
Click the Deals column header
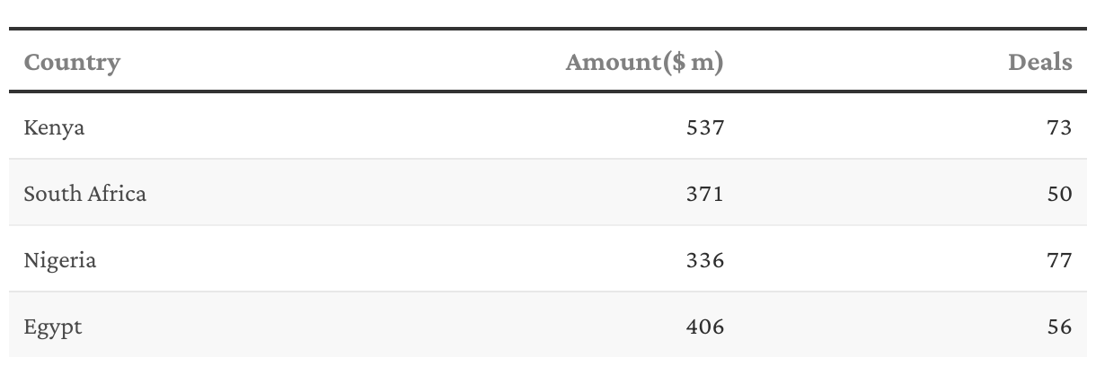pos(1039,62)
